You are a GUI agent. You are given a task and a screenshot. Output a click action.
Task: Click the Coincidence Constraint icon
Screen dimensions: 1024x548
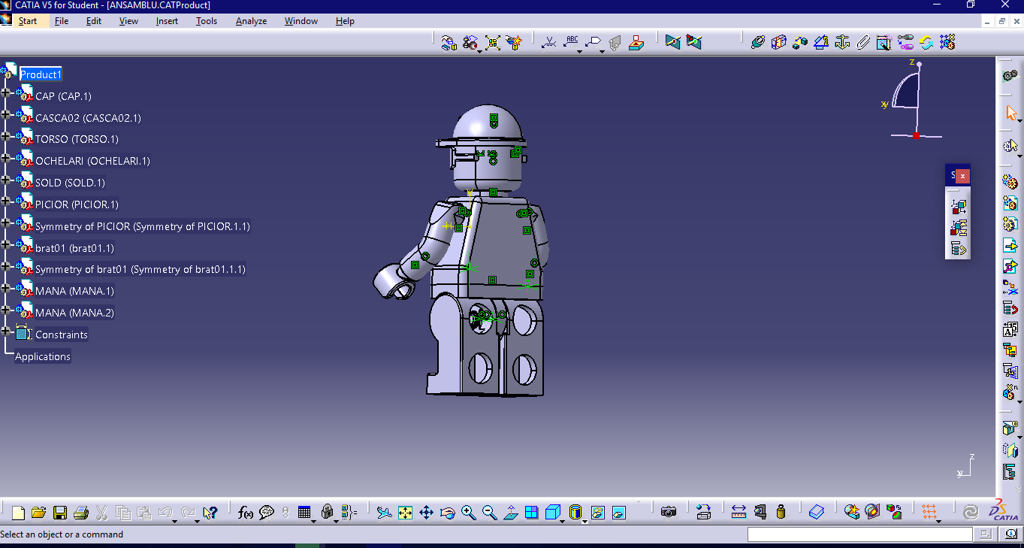[757, 42]
